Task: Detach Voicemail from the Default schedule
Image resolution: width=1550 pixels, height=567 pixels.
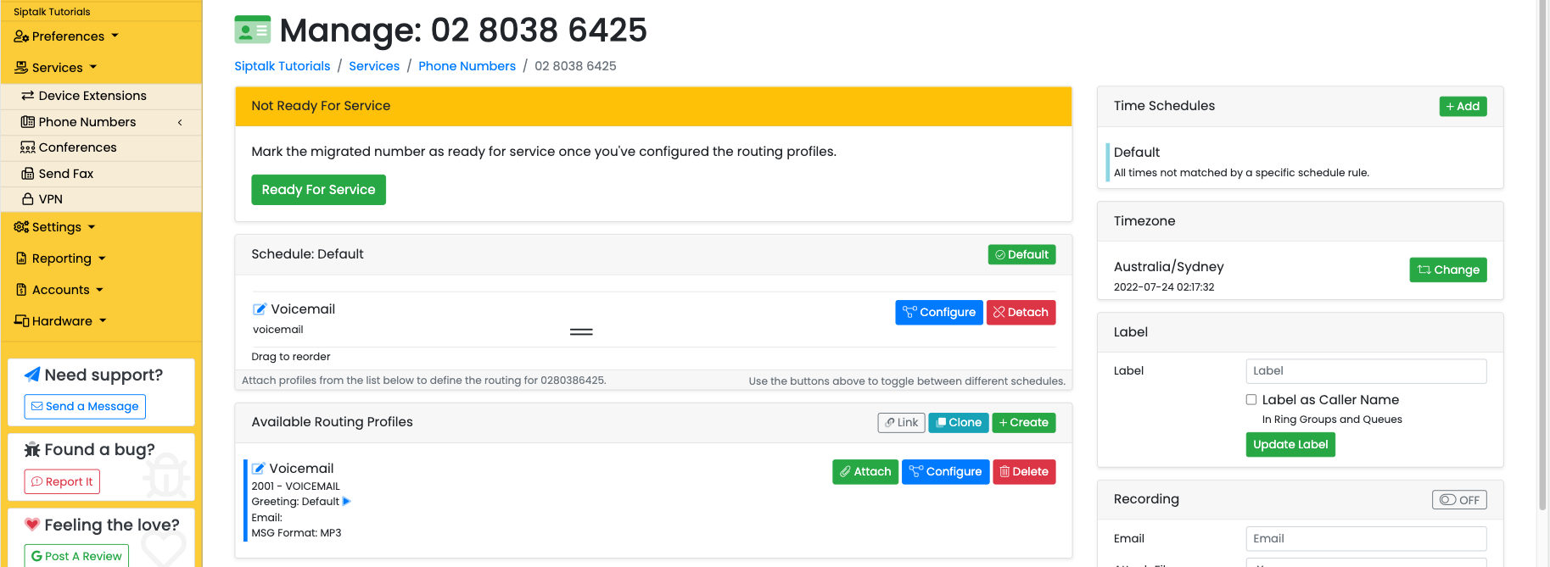Action: pyautogui.click(x=1021, y=313)
